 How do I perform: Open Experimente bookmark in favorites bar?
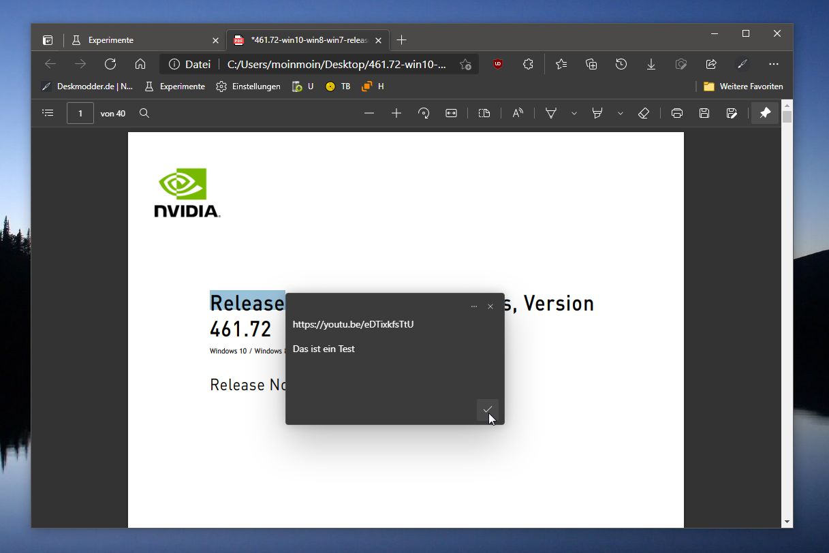174,86
